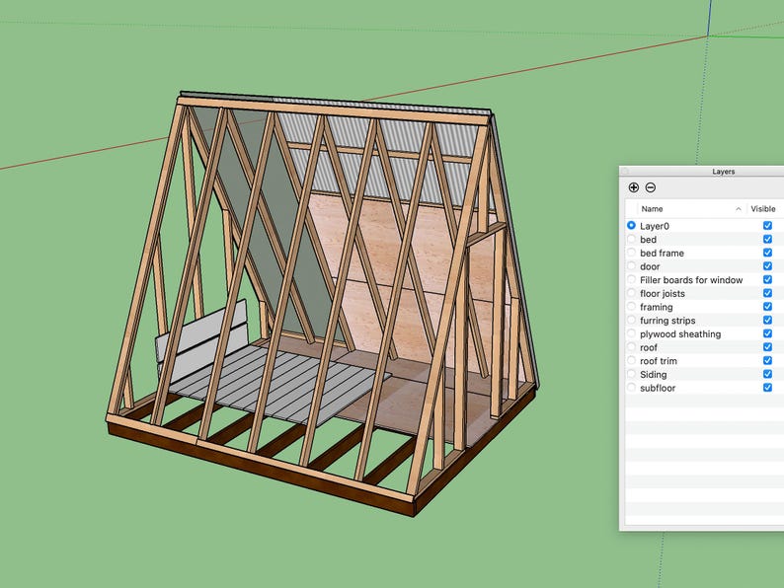The height and width of the screenshot is (588, 784).
Task: Hide the roof layer
Action: (767, 346)
